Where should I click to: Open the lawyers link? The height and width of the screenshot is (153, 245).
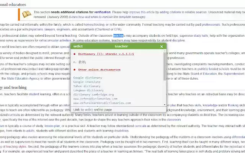coord(50,29)
